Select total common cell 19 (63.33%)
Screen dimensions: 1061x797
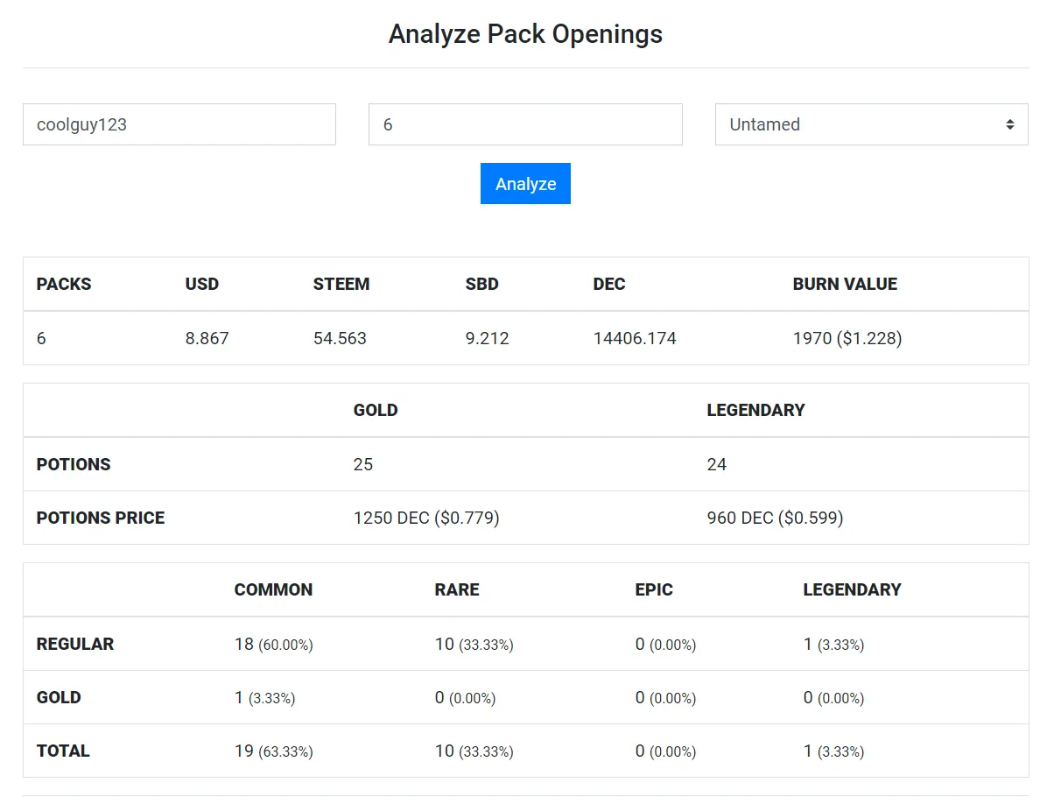(273, 751)
